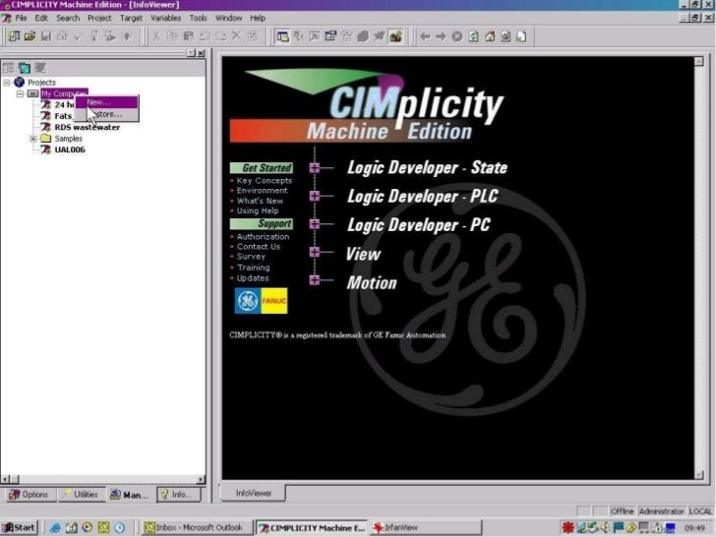Click the third Navigator view mode icon

click(x=40, y=68)
